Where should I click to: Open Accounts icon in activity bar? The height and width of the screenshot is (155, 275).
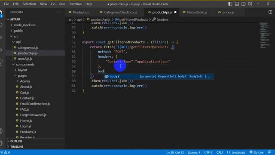(x=1, y=131)
